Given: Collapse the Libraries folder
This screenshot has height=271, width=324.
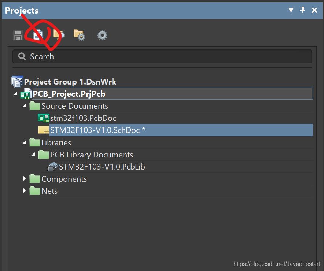Looking at the screenshot, I should pos(25,142).
